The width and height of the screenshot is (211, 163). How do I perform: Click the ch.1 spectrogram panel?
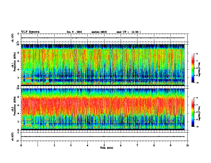(x=103, y=65)
